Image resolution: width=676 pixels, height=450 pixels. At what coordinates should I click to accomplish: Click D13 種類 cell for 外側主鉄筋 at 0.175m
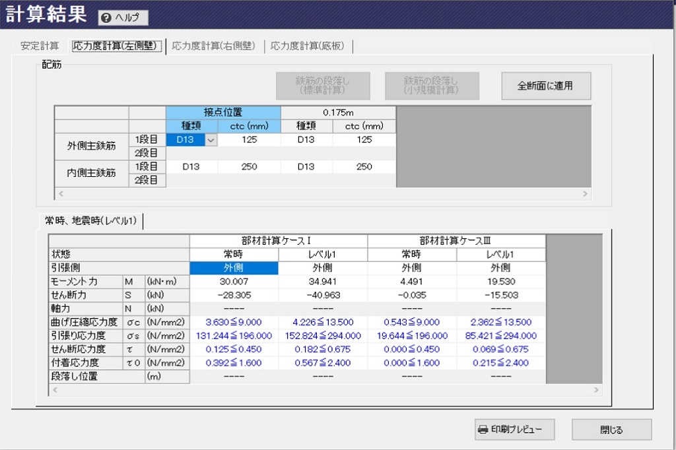(306, 140)
